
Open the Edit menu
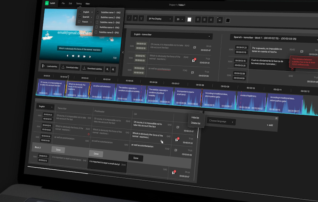(x=71, y=3)
